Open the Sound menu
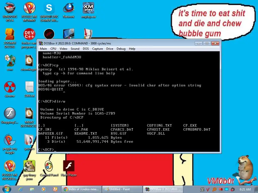 point(75,49)
